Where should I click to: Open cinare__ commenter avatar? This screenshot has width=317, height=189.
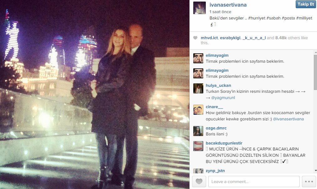pyautogui.click(x=198, y=110)
